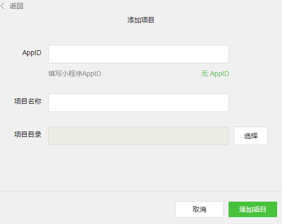Screen dimensions: 282x224
Task: Click the greyed 项目目录 path field
Action: (x=139, y=136)
